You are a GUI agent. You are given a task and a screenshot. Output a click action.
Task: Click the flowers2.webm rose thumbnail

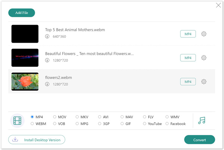pos(25,82)
